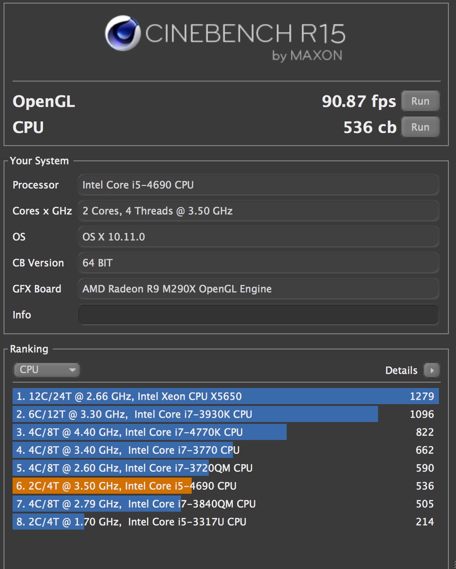This screenshot has width=456, height=569.
Task: Click into the Info text field
Action: pyautogui.click(x=258, y=315)
